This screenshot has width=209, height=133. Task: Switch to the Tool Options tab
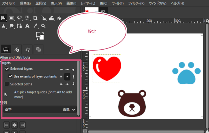tap(6, 49)
